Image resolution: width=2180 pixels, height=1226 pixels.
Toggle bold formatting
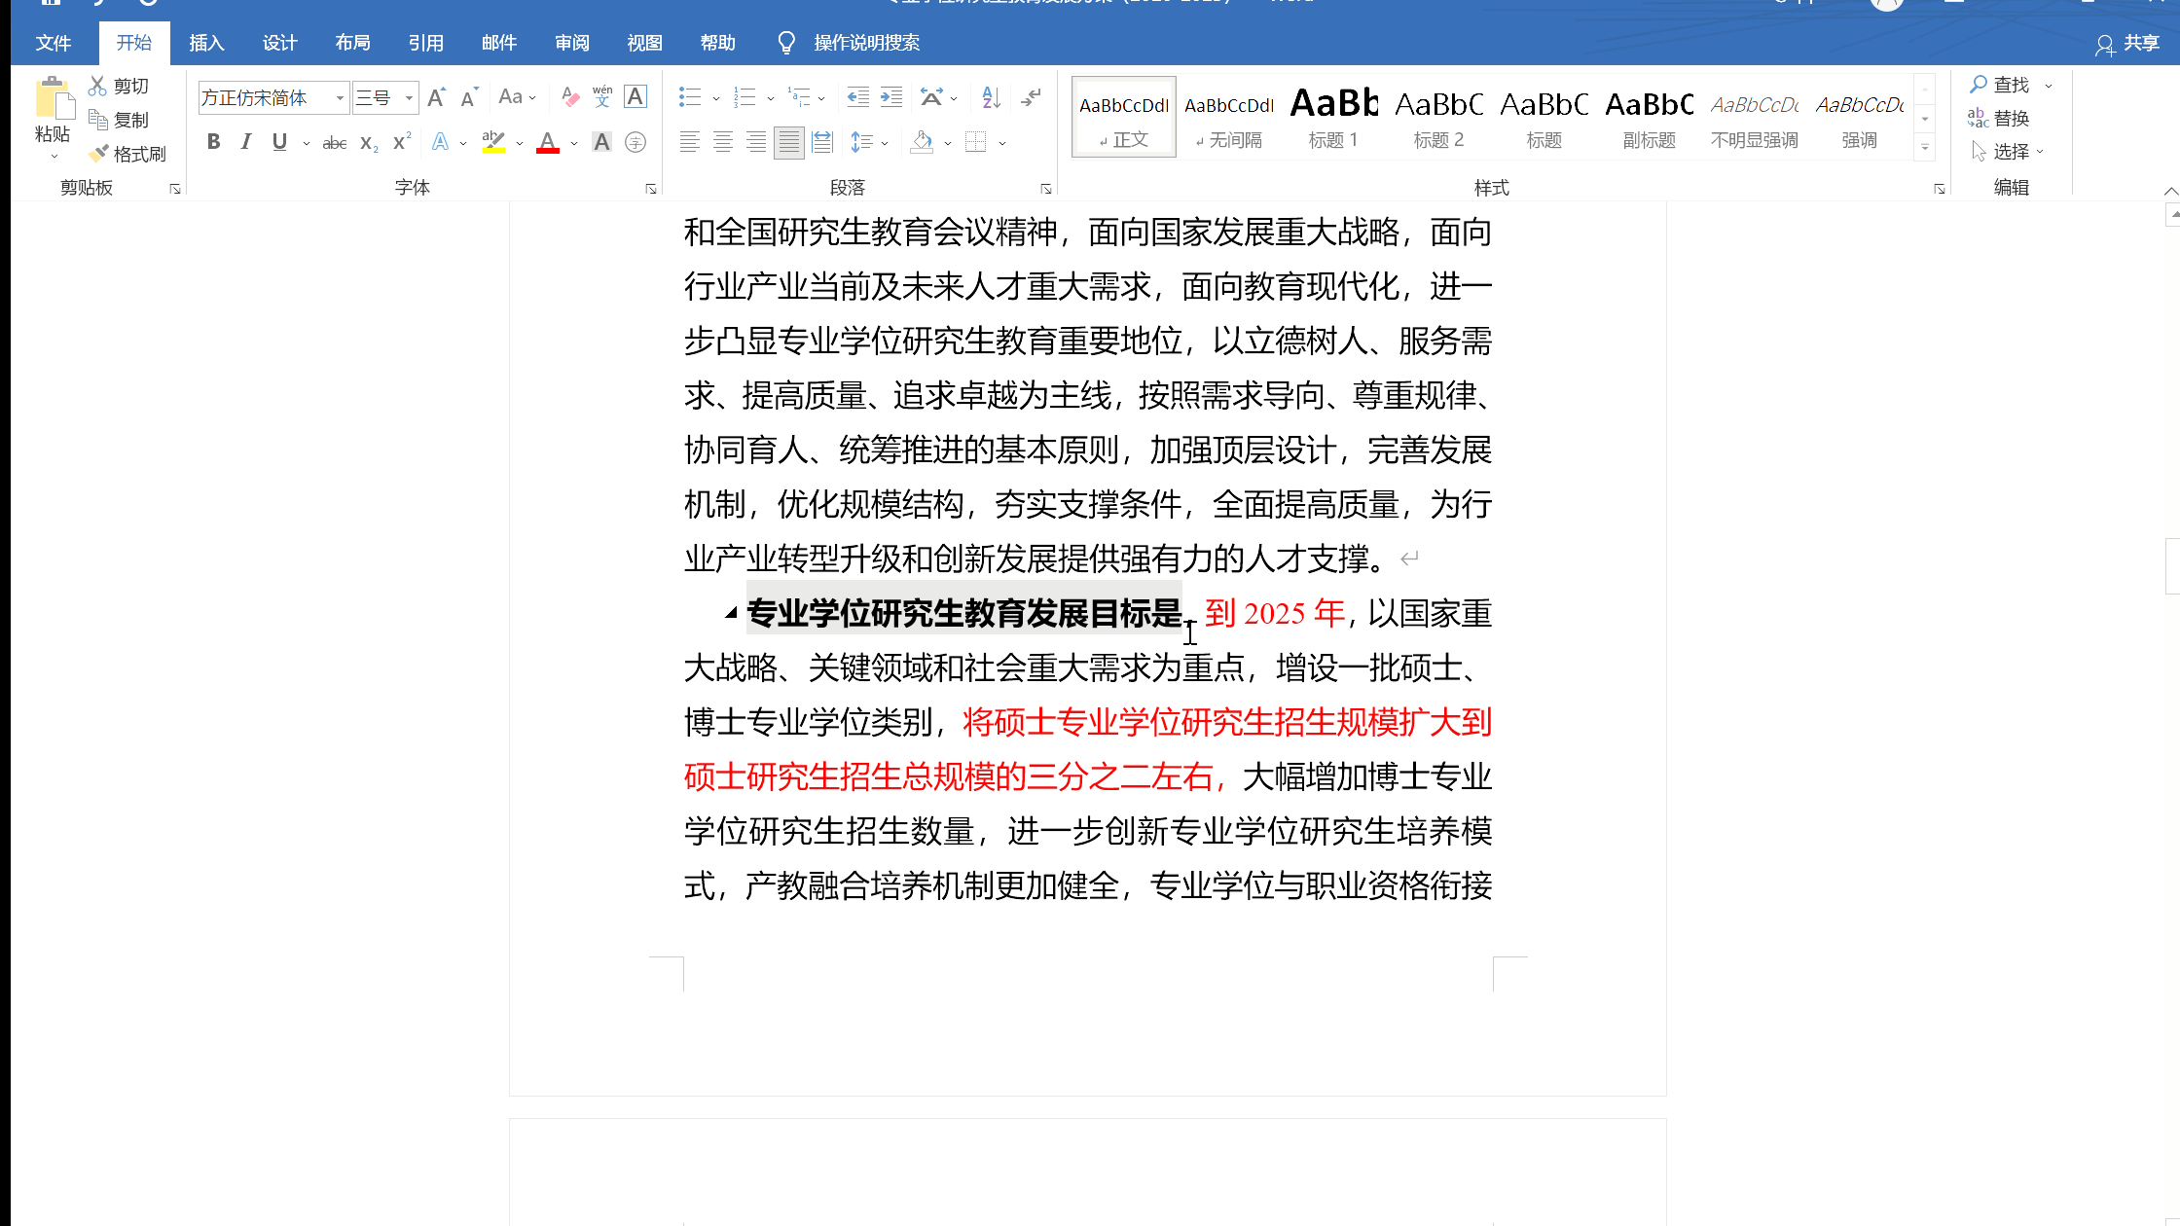(213, 142)
